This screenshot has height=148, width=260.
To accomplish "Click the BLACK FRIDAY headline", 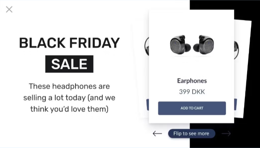I will (69, 43).
